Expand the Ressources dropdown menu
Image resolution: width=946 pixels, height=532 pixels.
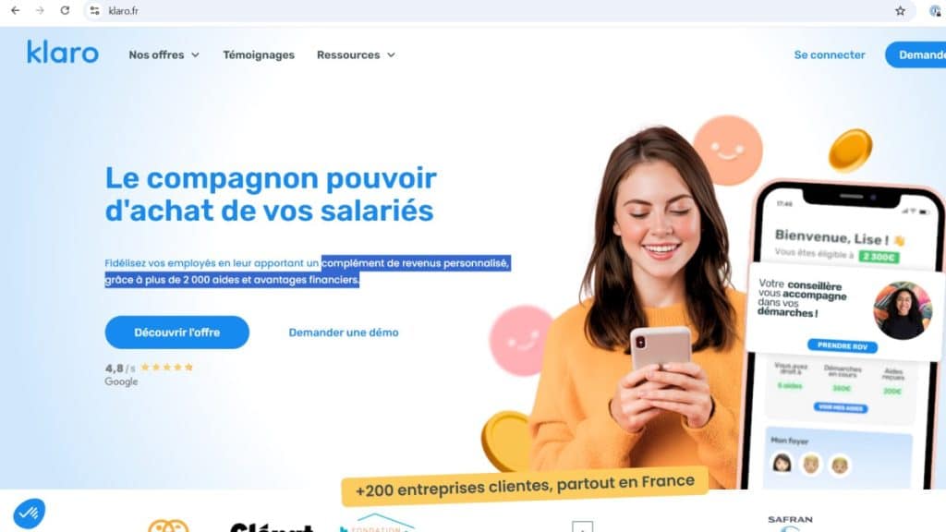(356, 54)
